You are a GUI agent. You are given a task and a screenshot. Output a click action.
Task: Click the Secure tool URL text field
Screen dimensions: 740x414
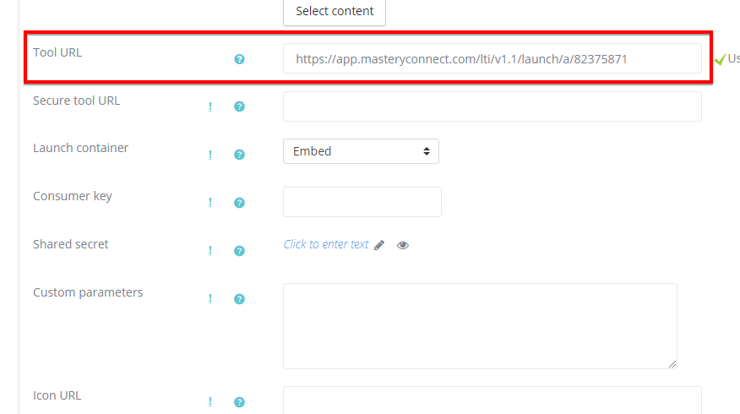coord(492,106)
